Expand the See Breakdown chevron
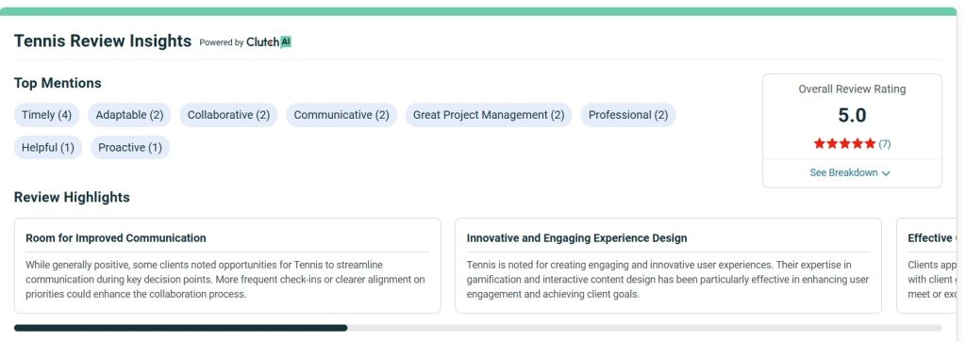Screen dimensions: 966x342 point(886,173)
